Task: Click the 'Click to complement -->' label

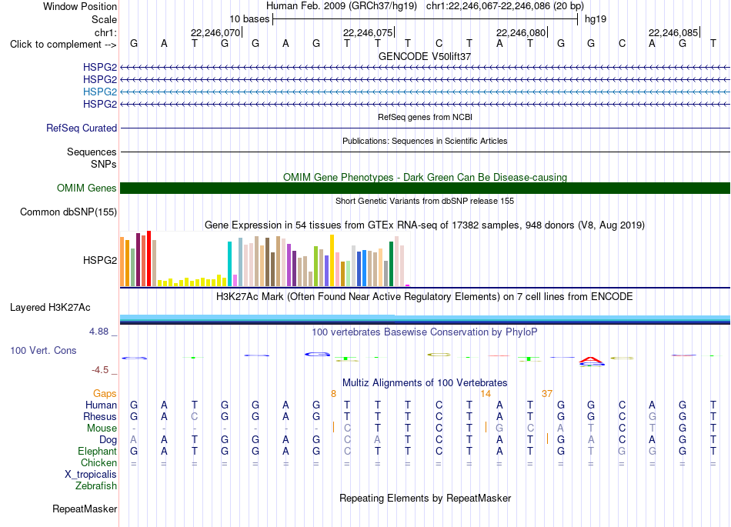Action: [63, 45]
